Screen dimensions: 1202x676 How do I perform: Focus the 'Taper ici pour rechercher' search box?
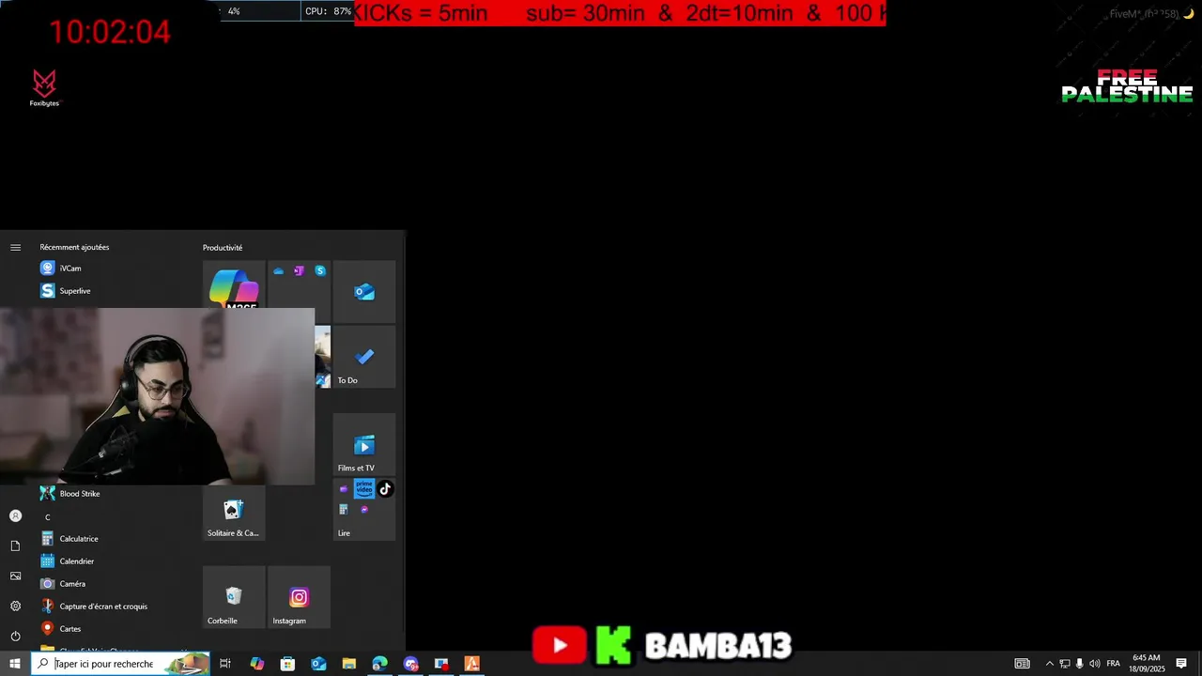[x=120, y=664]
